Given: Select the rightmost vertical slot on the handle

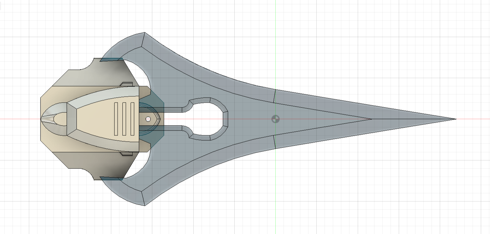Looking at the screenshot, I should (x=132, y=119).
